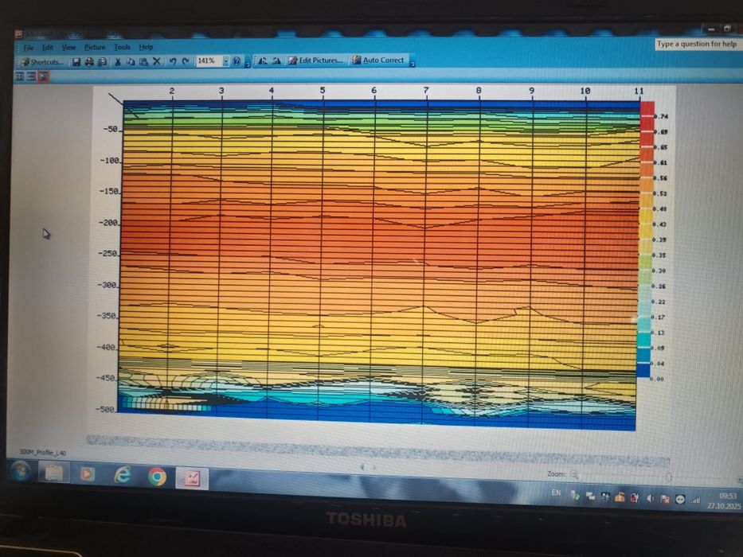This screenshot has width=743, height=557.
Task: Click the TeamViewer tray icon
Action: [x=680, y=499]
